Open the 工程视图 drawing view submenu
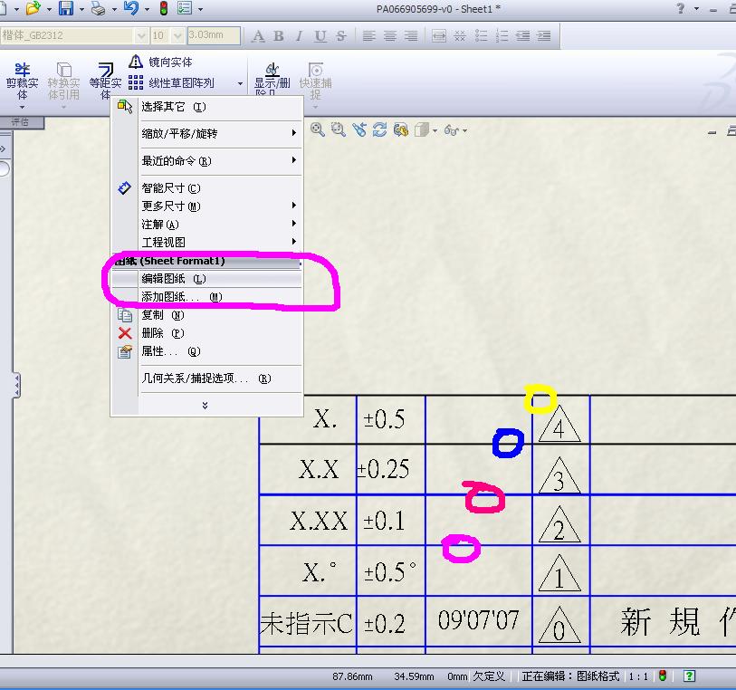The width and height of the screenshot is (736, 690). pos(206,242)
